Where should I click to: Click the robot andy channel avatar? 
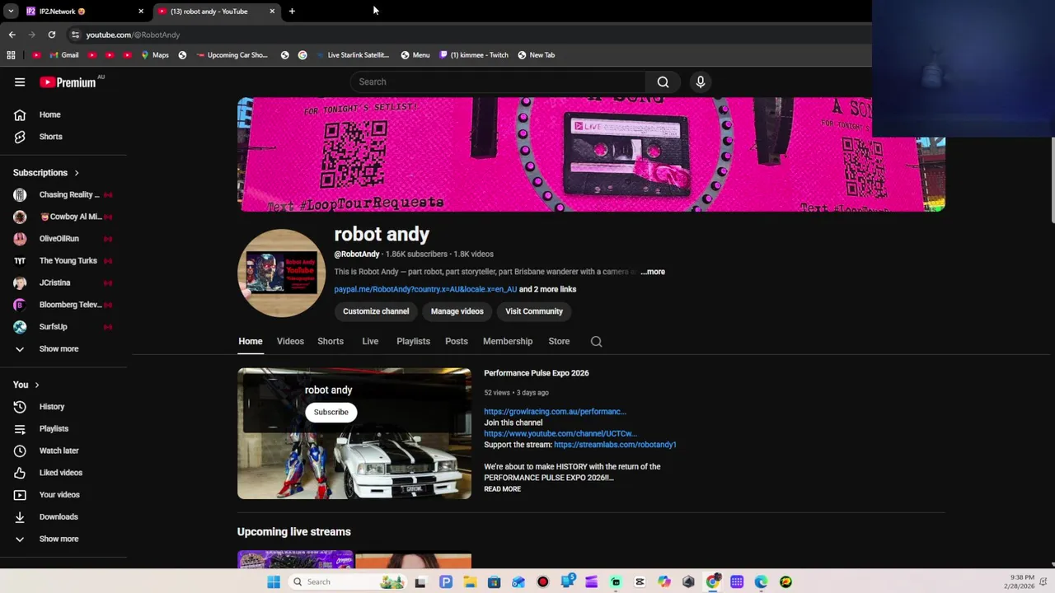[281, 273]
